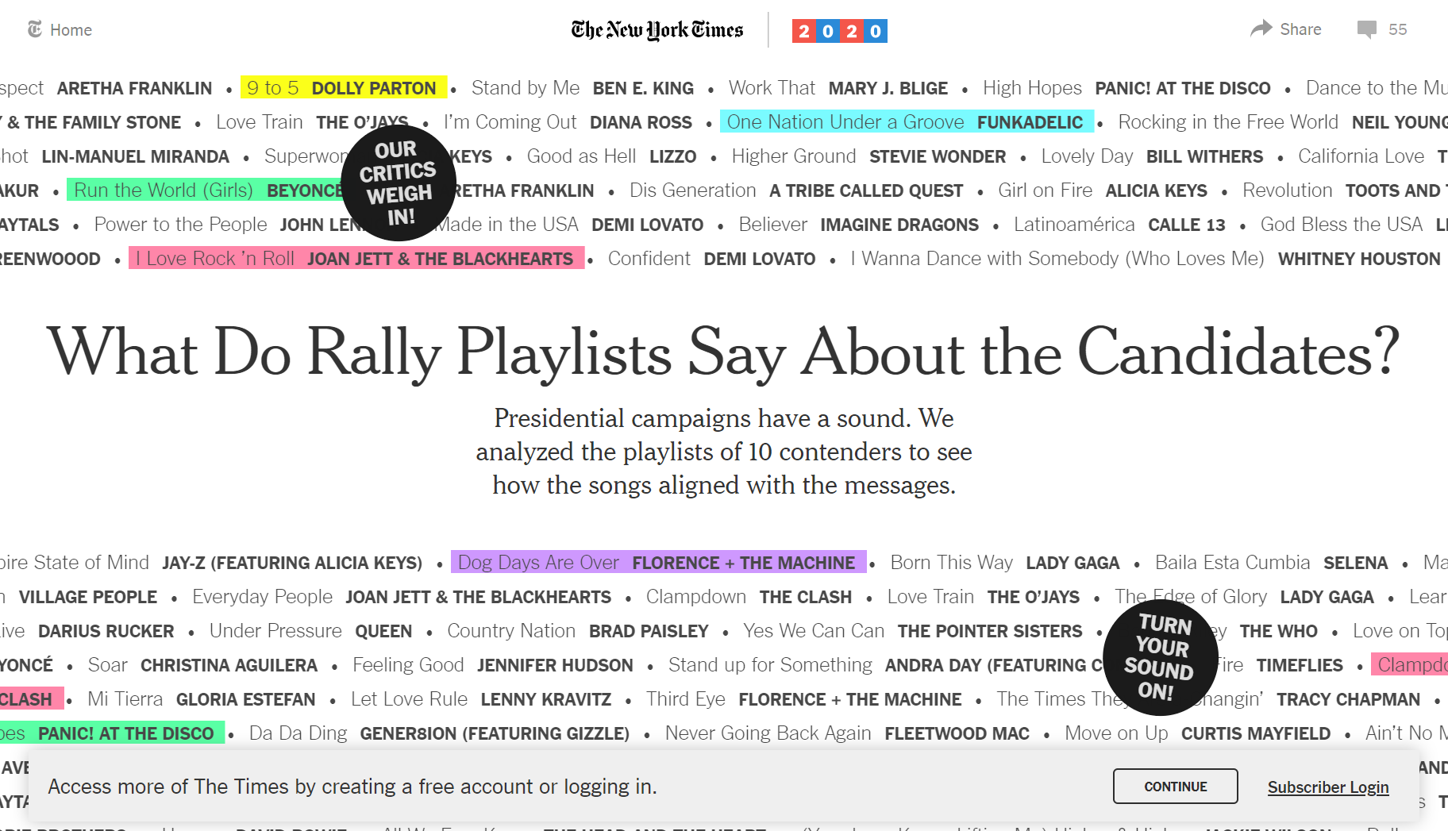Open comments speech bubble icon
Image resolution: width=1448 pixels, height=831 pixels.
click(1367, 30)
